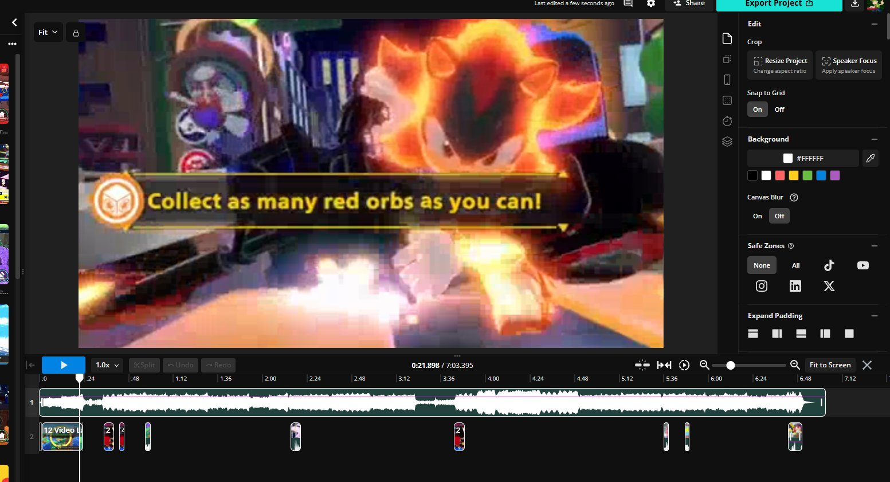Choose the green background color swatch
Image resolution: width=890 pixels, height=482 pixels.
(x=807, y=175)
